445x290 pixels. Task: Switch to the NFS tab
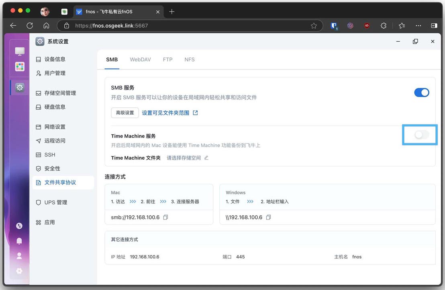click(x=190, y=60)
